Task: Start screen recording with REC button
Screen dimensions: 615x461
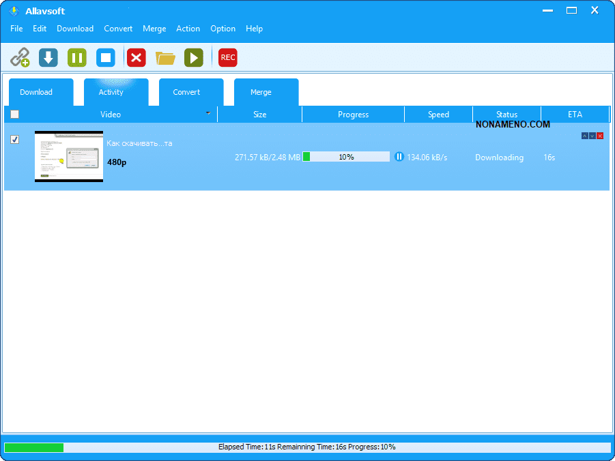Action: point(228,58)
